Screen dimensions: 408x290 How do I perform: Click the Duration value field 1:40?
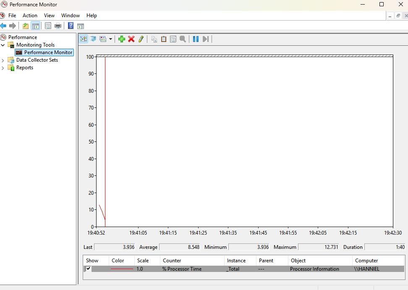coord(385,247)
